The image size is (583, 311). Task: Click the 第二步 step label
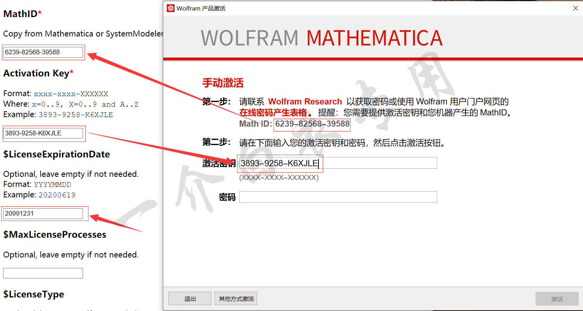coord(216,142)
